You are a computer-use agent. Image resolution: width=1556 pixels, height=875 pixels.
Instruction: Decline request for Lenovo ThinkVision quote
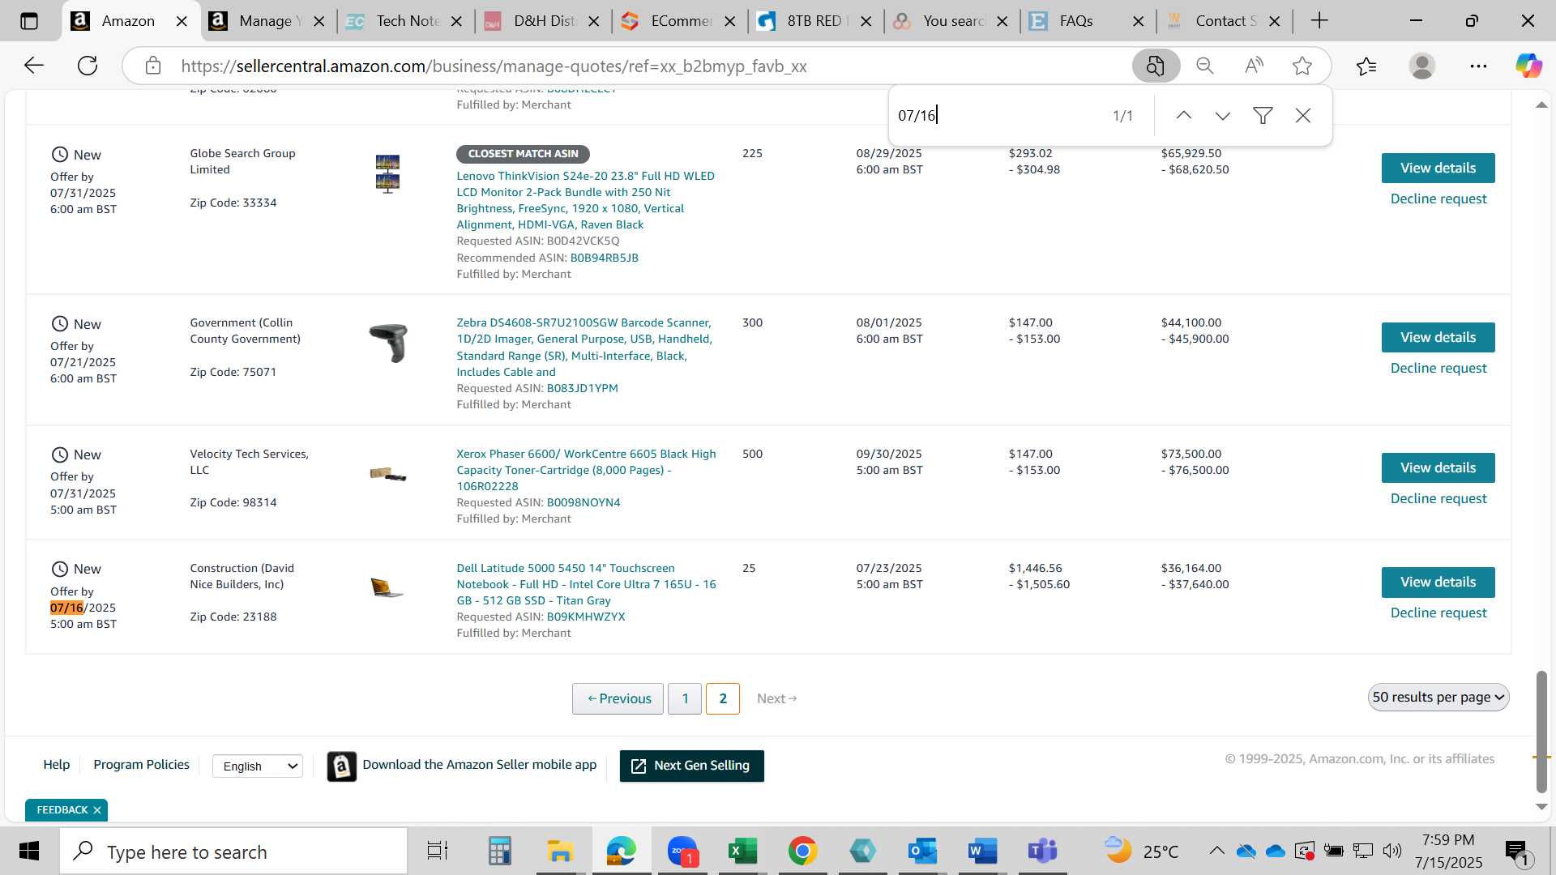pos(1438,199)
